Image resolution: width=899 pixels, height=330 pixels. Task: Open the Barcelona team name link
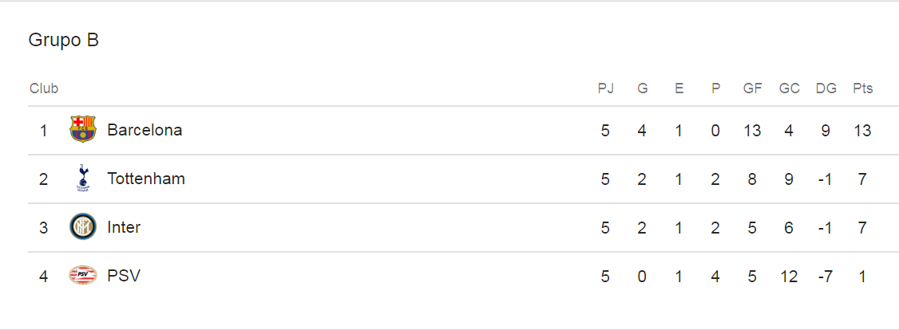tap(145, 130)
